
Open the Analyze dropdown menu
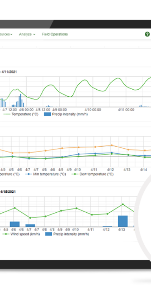point(27,34)
